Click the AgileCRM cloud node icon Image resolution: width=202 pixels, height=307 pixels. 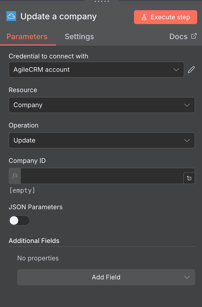tap(11, 16)
